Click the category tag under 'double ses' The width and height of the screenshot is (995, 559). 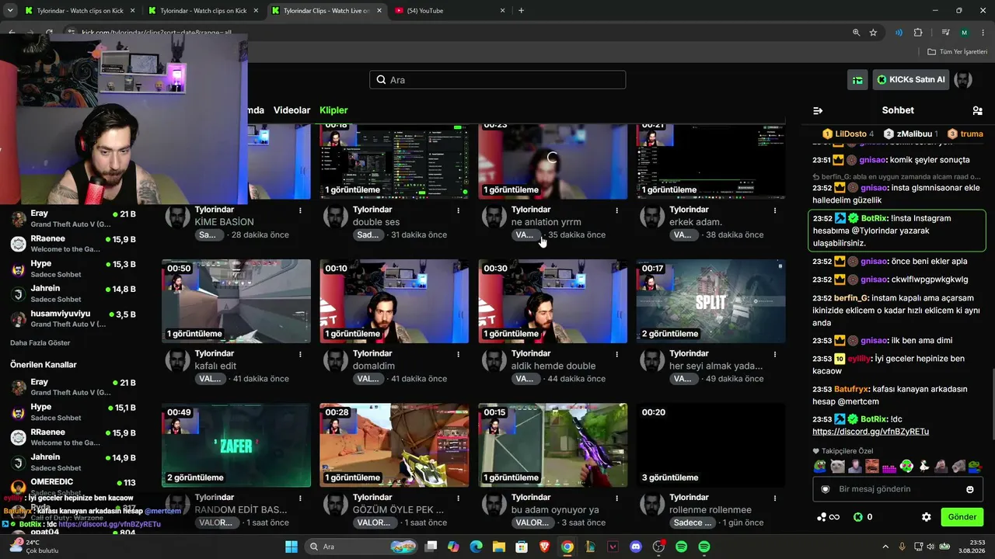tap(368, 235)
